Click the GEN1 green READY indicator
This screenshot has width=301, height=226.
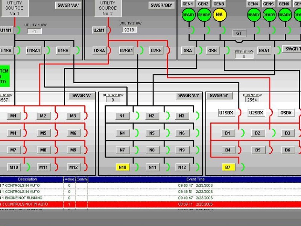click(188, 15)
